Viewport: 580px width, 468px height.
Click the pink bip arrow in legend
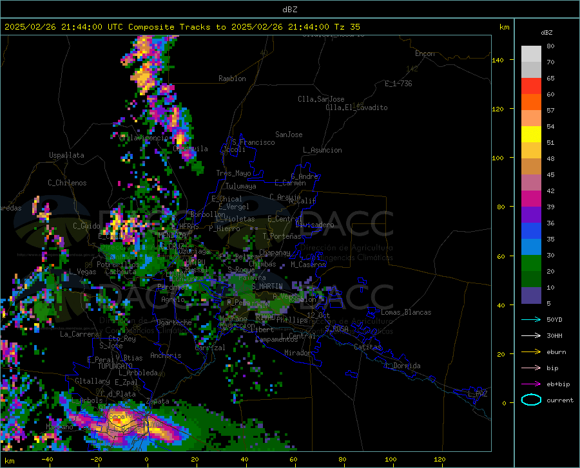point(531,368)
